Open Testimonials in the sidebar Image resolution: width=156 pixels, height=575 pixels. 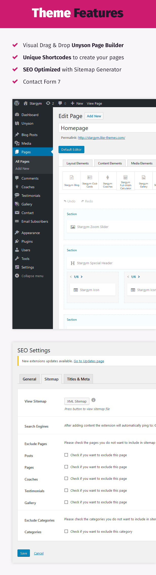pos(33,196)
